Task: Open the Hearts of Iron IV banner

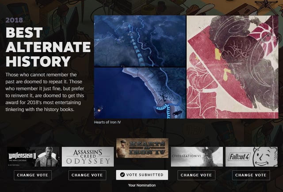Action: pyautogui.click(x=142, y=148)
